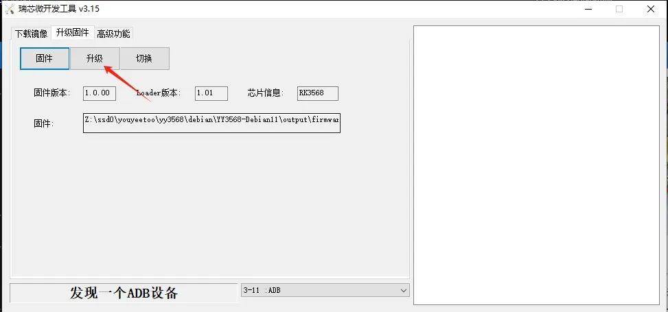668x312 pixels.
Task: Open the 高级功能 tab
Action: 113,34
